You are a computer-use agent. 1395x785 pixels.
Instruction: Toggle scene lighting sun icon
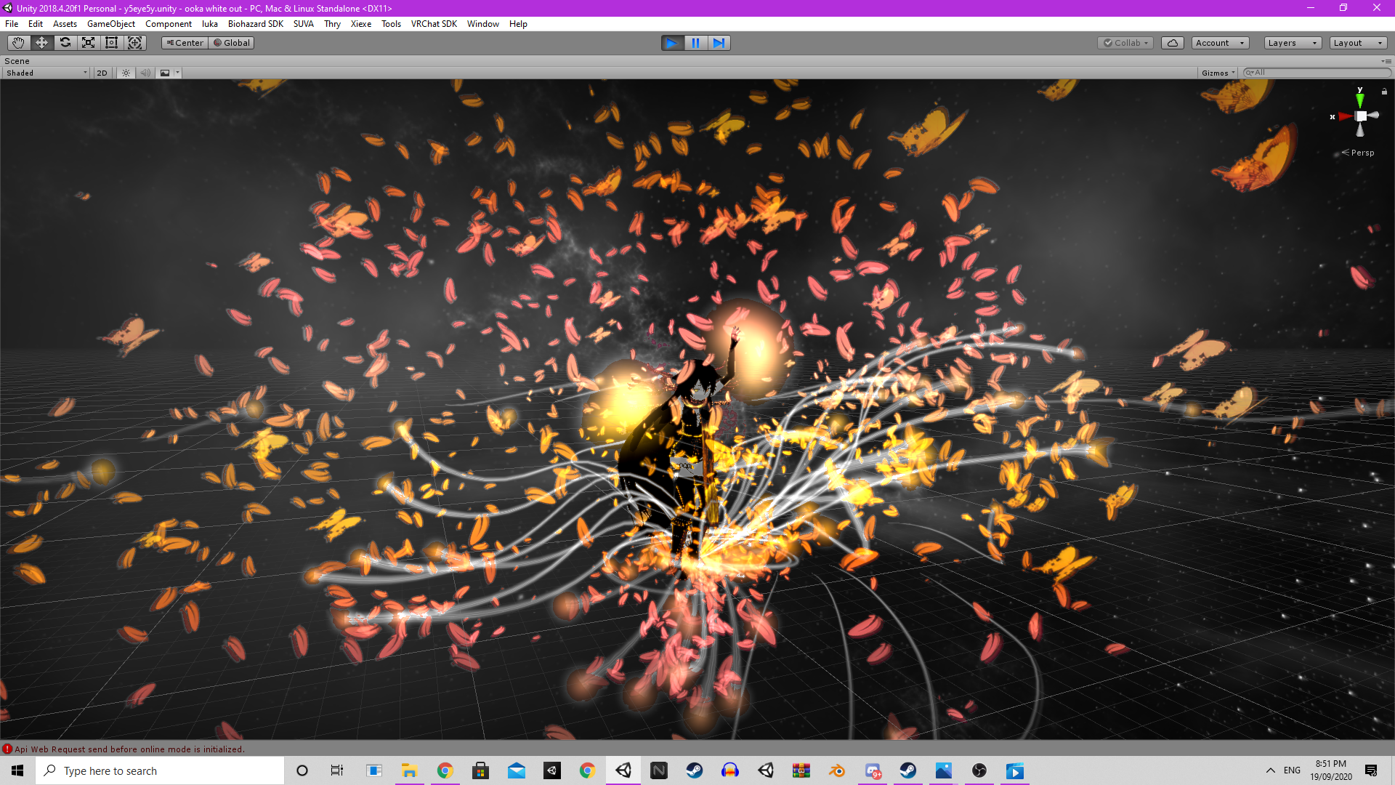point(126,73)
